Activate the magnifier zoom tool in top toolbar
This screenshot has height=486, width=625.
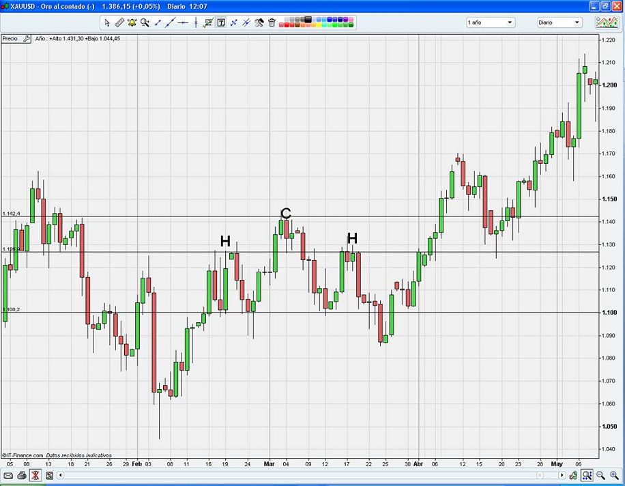145,23
